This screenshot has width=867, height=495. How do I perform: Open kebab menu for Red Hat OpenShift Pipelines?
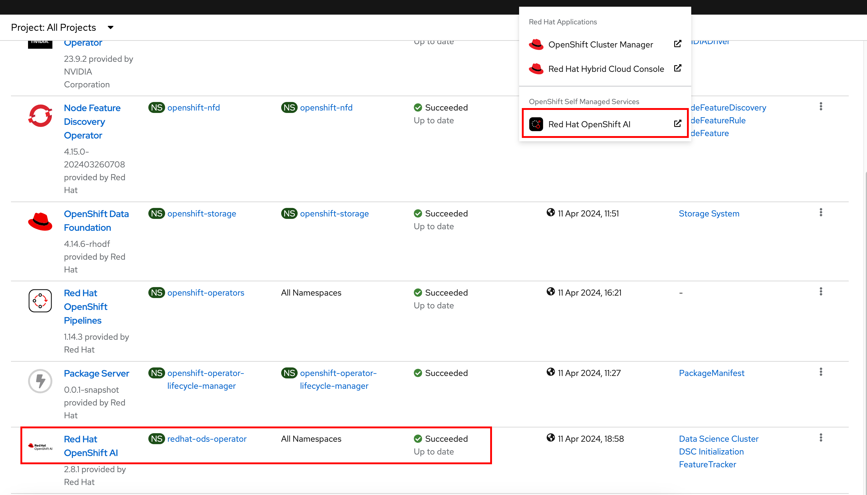tap(821, 291)
